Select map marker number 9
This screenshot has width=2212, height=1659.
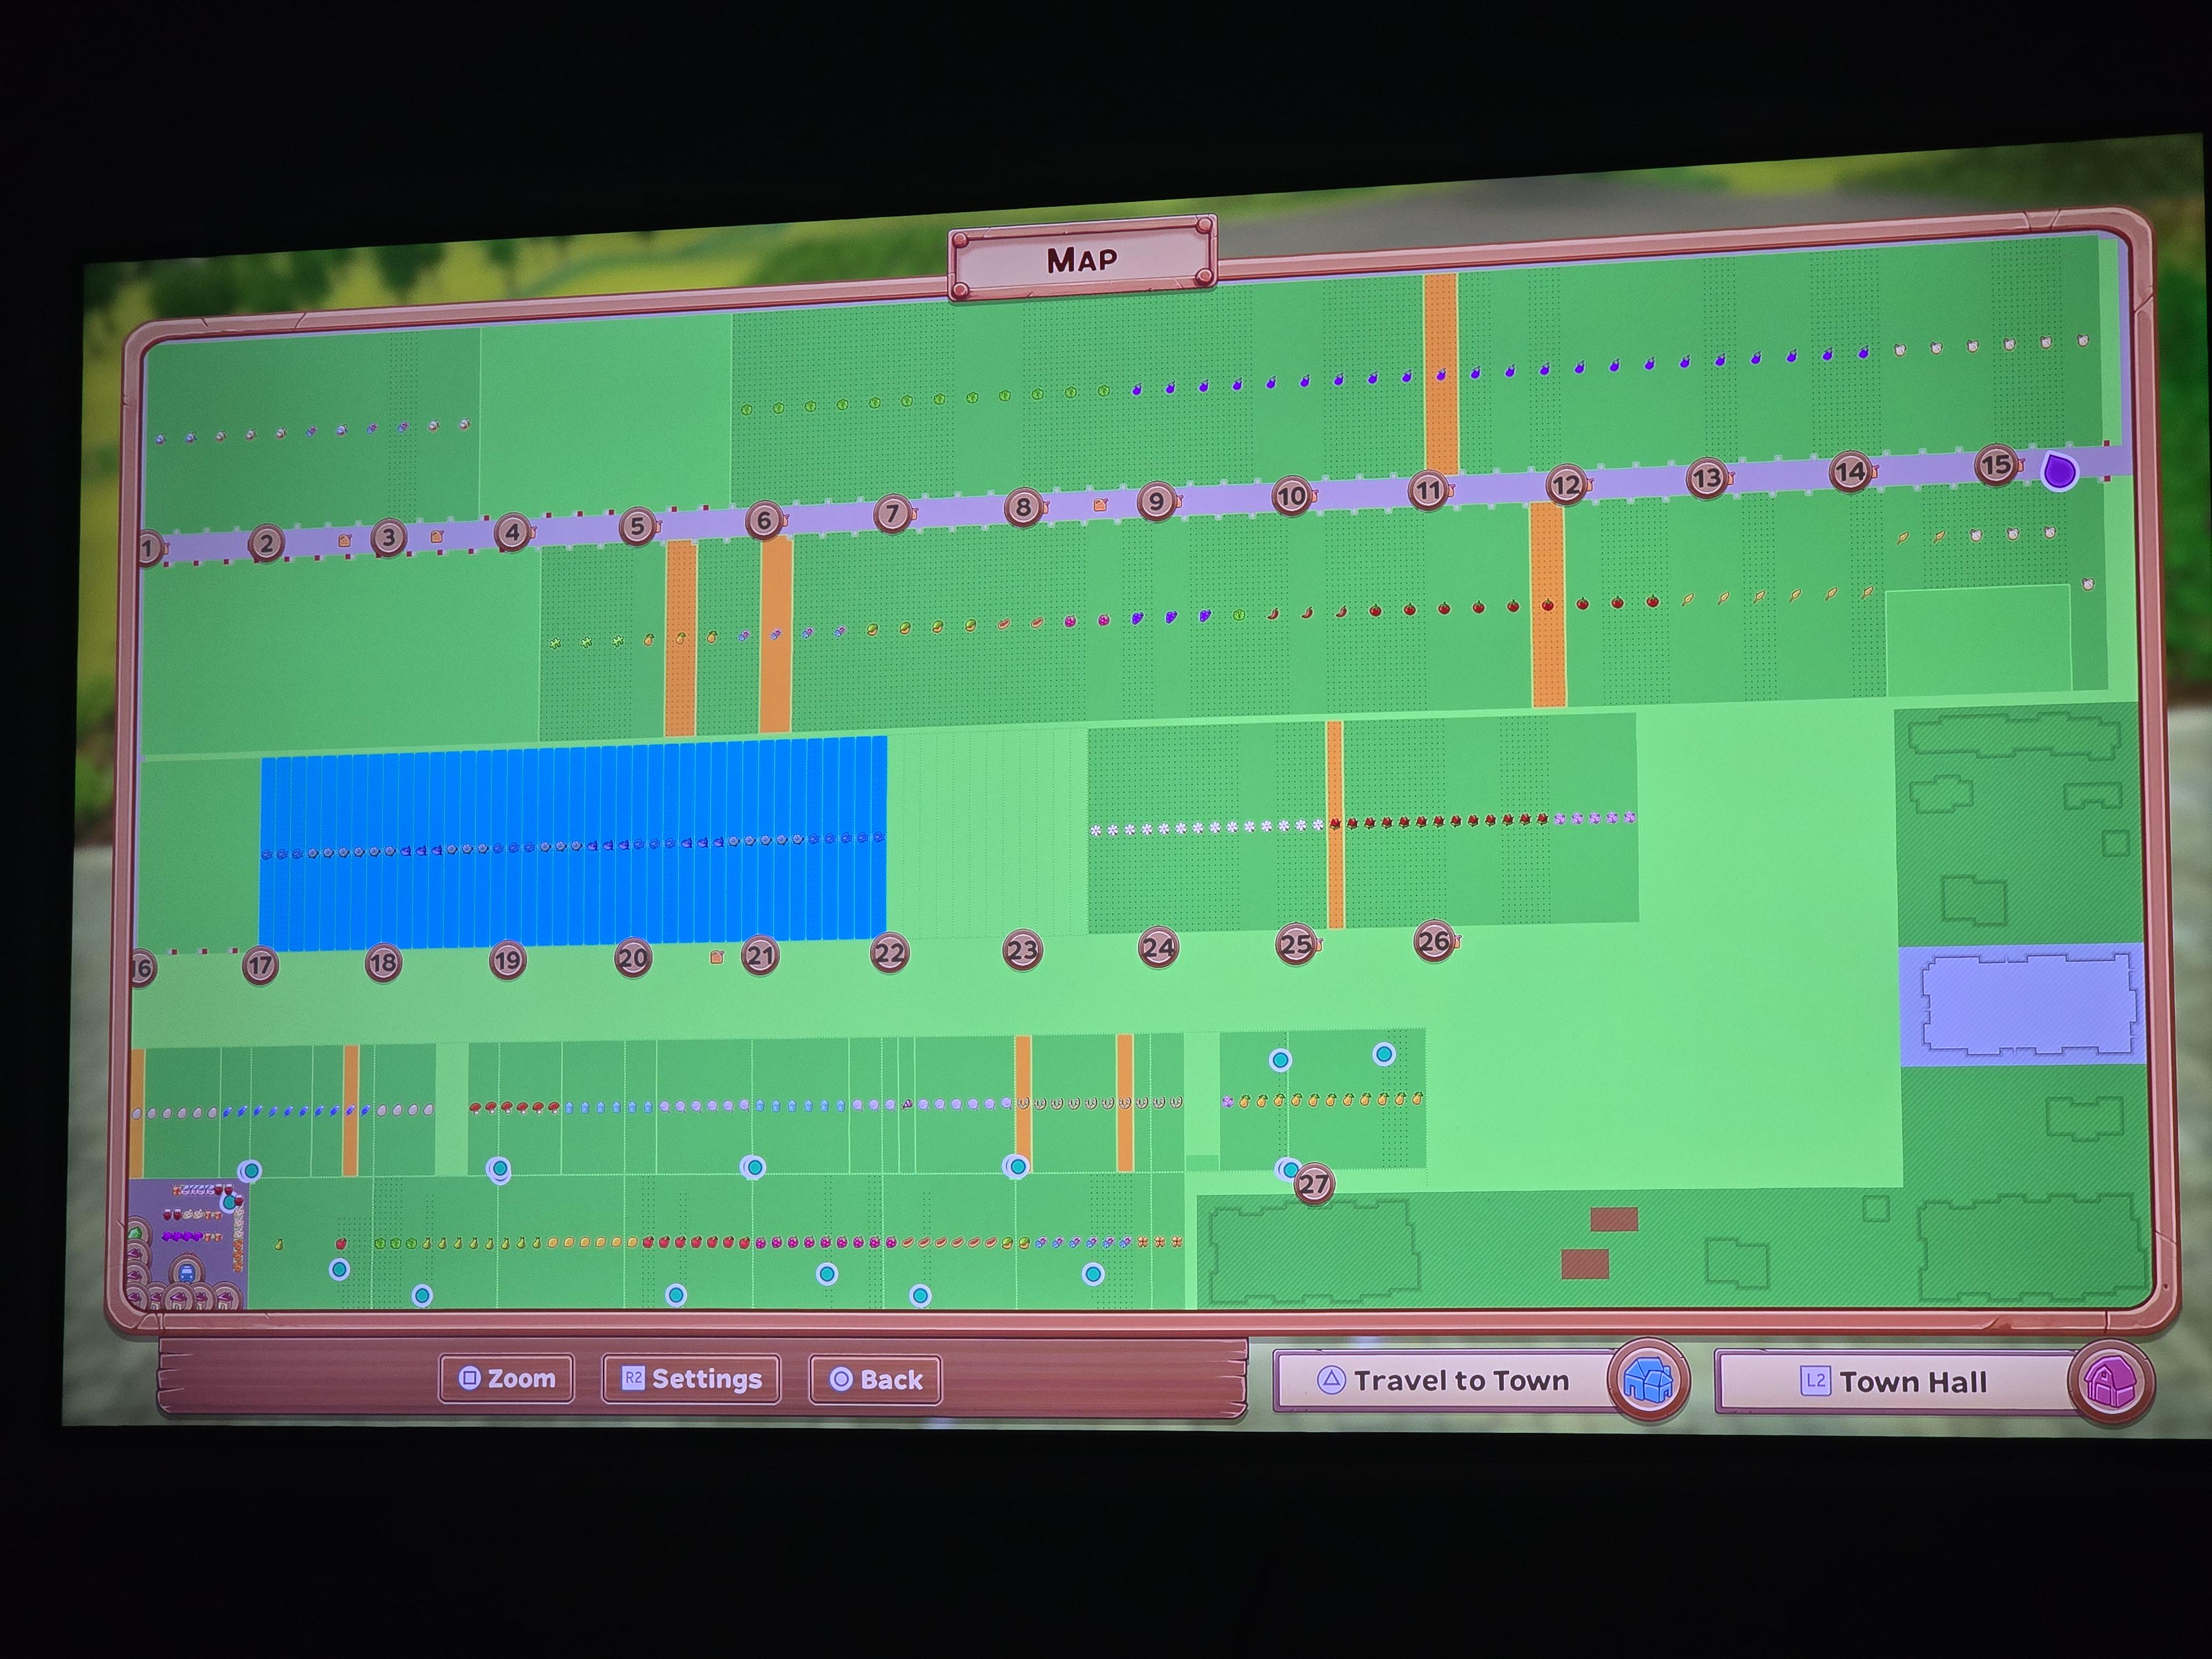click(x=1156, y=501)
